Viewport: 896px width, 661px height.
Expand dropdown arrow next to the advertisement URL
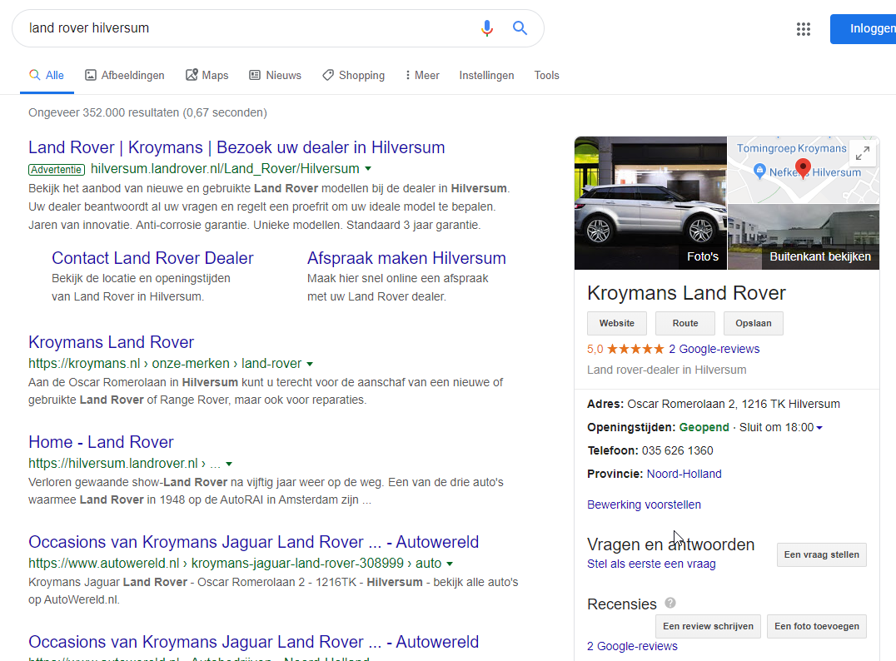368,169
